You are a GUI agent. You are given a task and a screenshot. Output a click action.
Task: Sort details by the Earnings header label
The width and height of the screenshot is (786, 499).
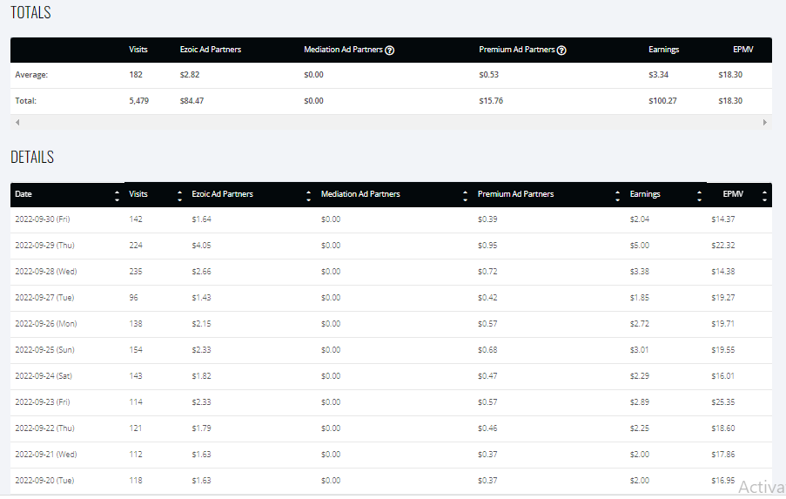coord(645,194)
